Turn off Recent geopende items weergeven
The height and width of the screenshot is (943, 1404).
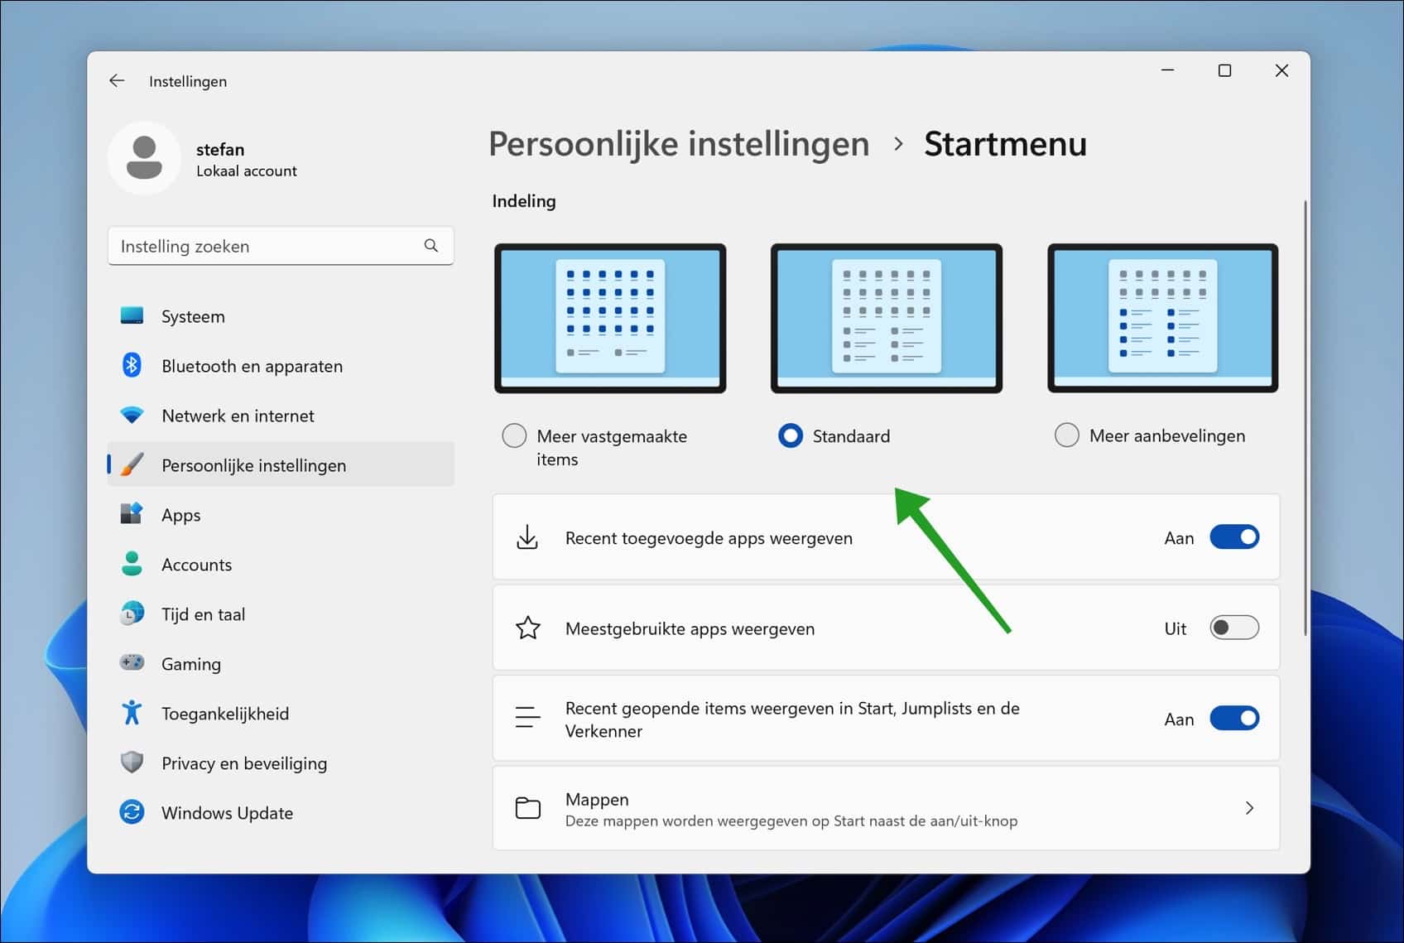tap(1234, 719)
